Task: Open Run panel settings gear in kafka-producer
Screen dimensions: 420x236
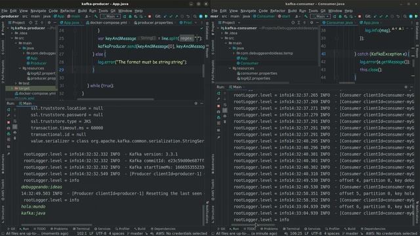Action: [196, 104]
